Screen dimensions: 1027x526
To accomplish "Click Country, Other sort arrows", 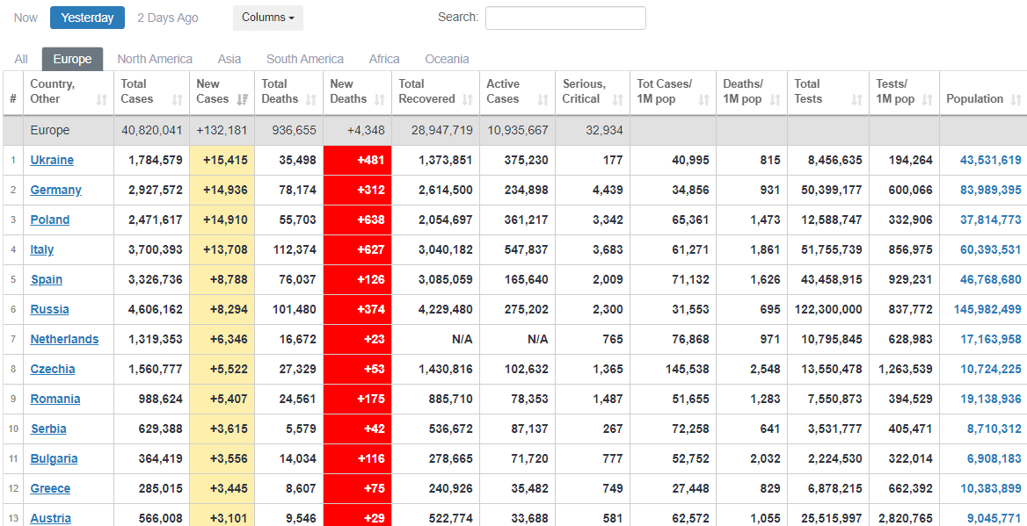I will click(x=102, y=100).
